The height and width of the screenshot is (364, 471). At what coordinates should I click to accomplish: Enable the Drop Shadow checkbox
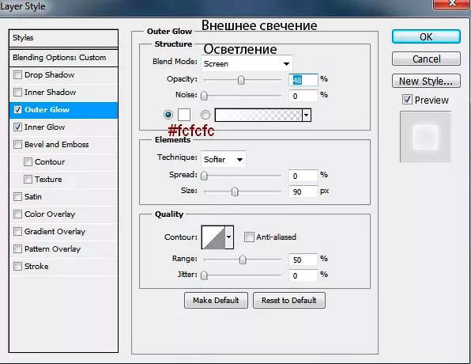tap(17, 74)
